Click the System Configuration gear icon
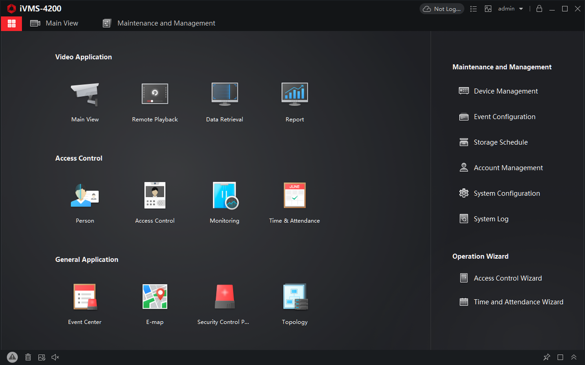Viewport: 585px width, 365px height. [x=464, y=193]
